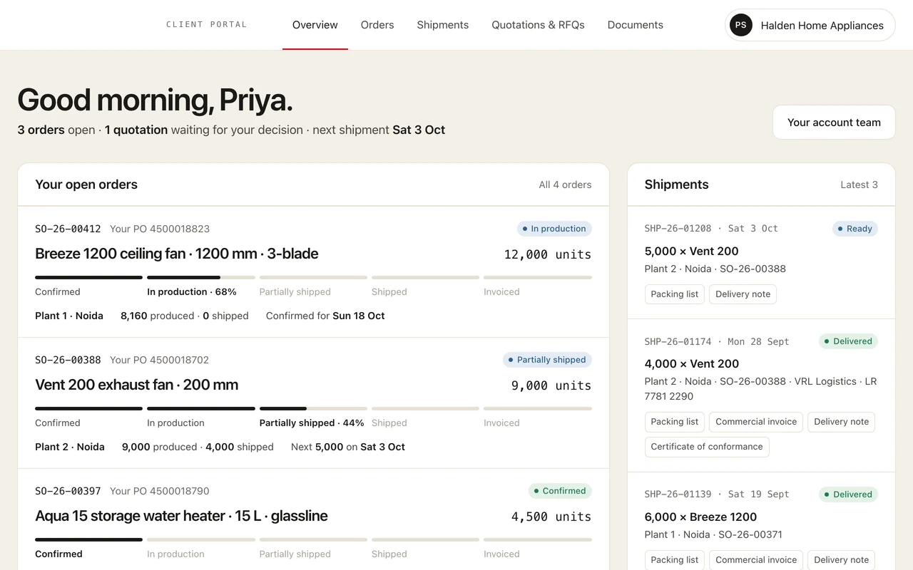Open Packing list for SHP-26-01174
Screen dimensions: 913x570
(675, 422)
